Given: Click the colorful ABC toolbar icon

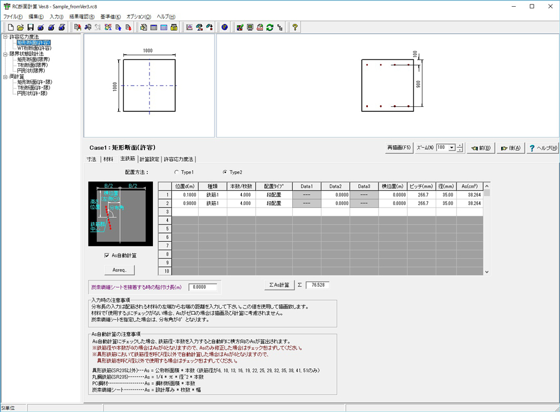Looking at the screenshot, I should (108, 27).
